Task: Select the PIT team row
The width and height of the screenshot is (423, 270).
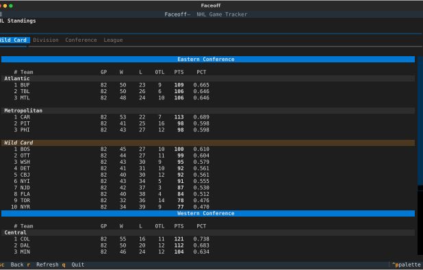Action: pos(208,123)
